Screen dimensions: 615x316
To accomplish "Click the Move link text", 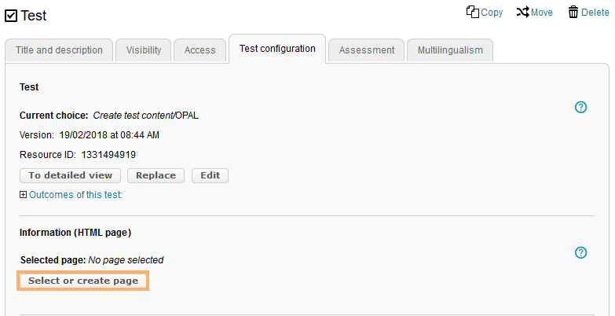I will 542,13.
